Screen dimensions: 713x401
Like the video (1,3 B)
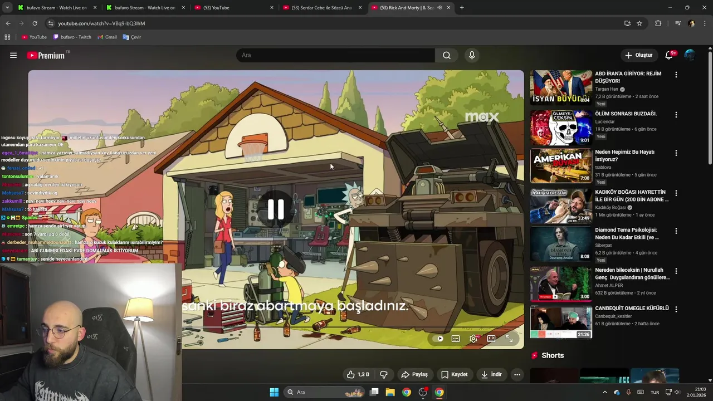[x=358, y=374]
